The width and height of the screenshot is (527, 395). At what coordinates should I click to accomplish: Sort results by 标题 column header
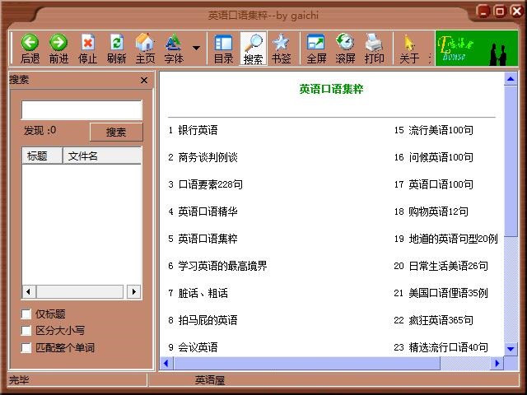pos(42,156)
